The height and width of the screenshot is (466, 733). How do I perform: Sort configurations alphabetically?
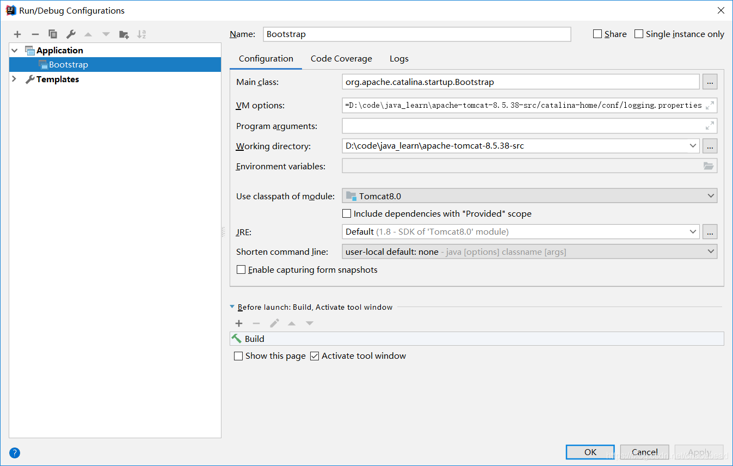point(141,34)
